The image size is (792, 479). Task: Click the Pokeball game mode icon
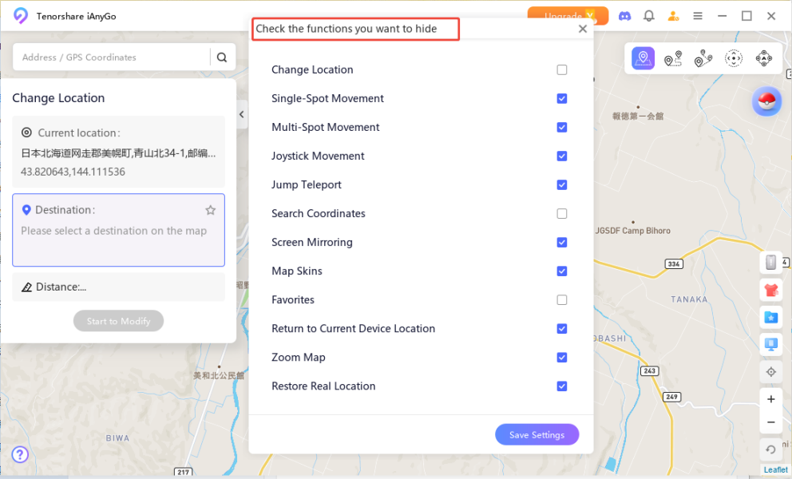click(x=766, y=101)
